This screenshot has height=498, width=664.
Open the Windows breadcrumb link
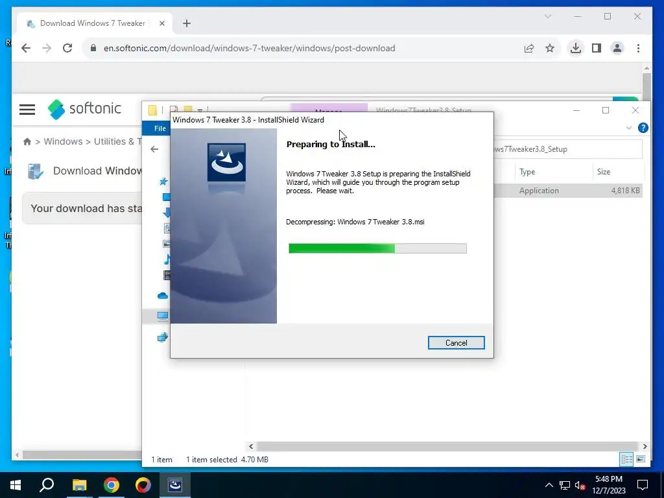pos(63,141)
